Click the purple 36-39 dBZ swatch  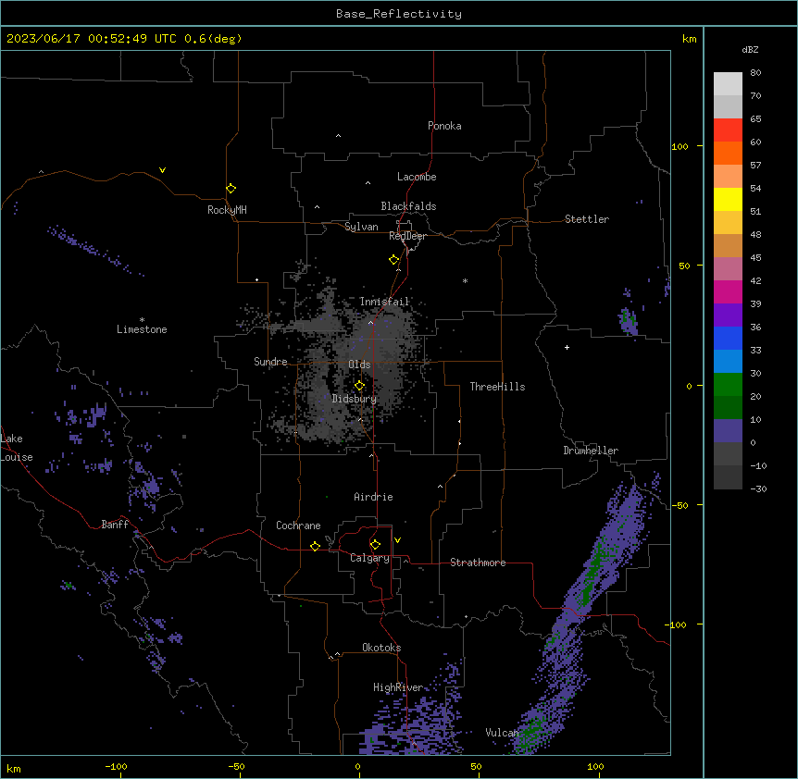point(728,315)
